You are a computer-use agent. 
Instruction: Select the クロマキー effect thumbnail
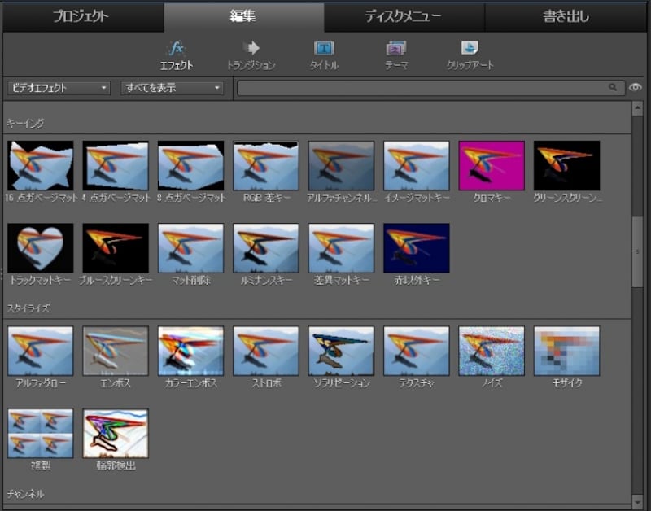(x=492, y=165)
